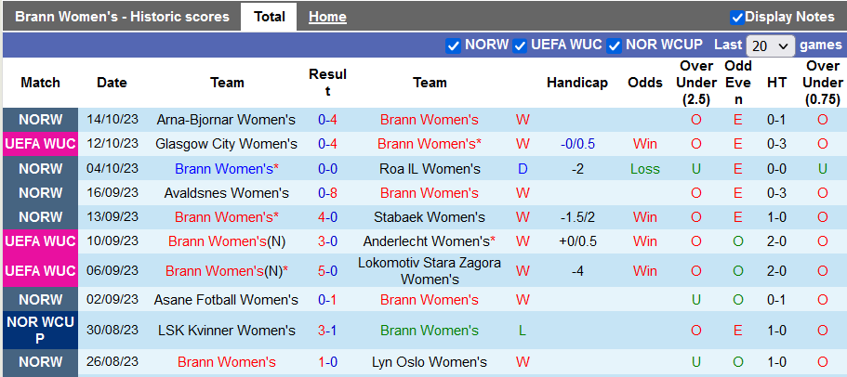Click the Over Under (2.5) column header
This screenshot has height=377, width=847.
click(x=695, y=83)
